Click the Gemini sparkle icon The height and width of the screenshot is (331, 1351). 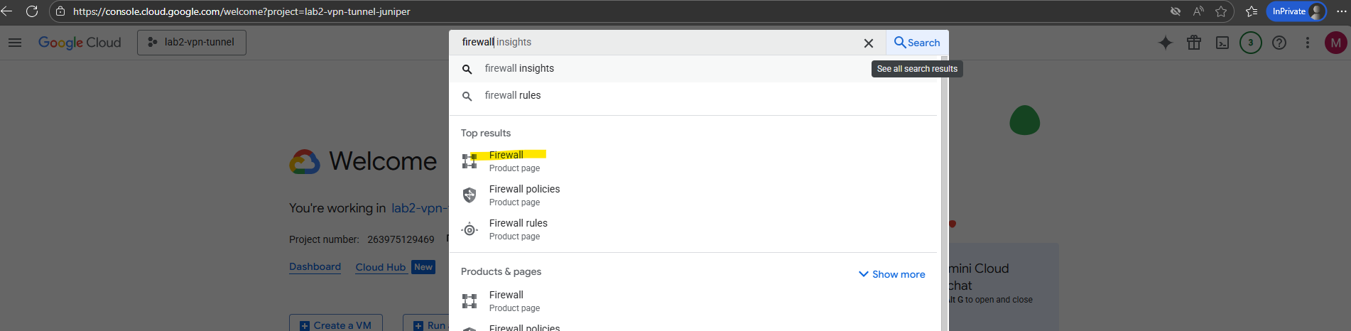tap(1166, 43)
